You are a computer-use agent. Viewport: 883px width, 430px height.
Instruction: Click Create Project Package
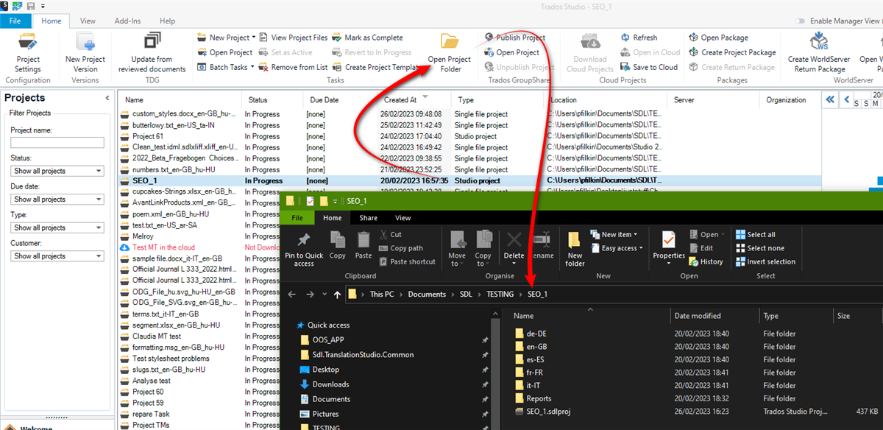tap(732, 52)
